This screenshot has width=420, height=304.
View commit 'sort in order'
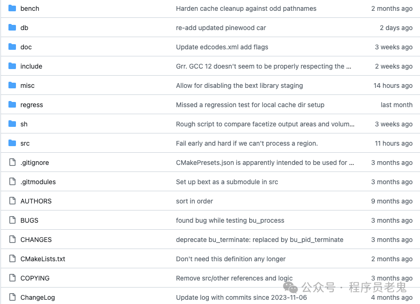[x=194, y=201]
